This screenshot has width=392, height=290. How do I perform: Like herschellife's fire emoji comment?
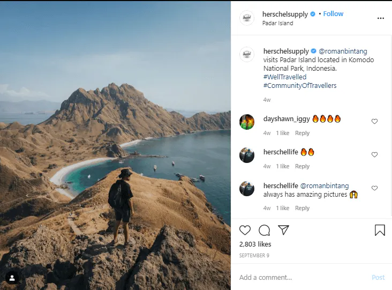click(374, 154)
